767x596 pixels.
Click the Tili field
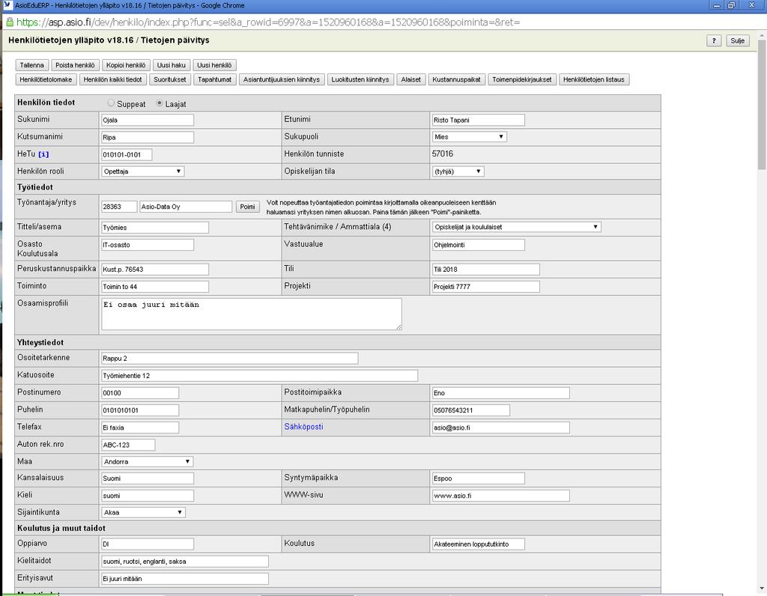point(485,269)
